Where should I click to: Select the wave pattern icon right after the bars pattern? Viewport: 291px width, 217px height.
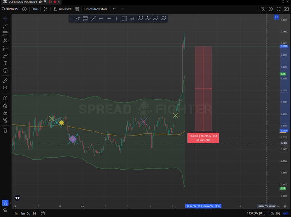(140, 18)
